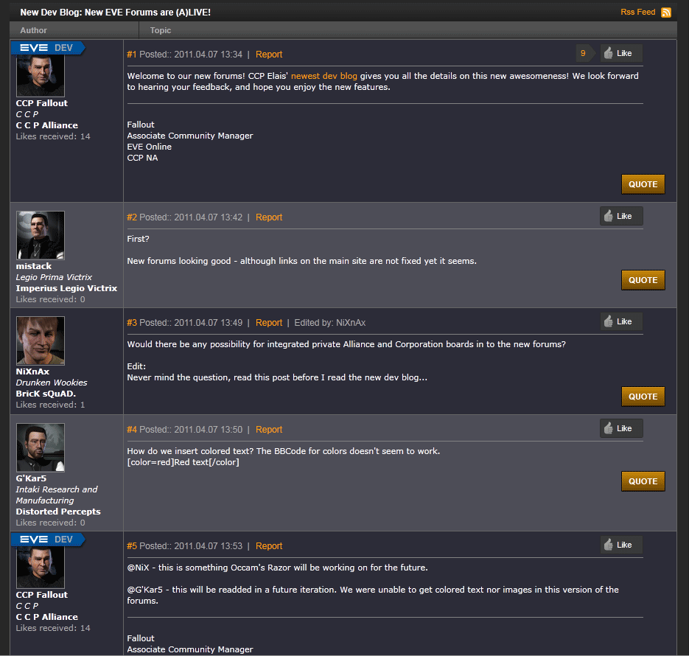Click the Imperius Legio Victrix alliance
This screenshot has width=689, height=656.
[66, 288]
